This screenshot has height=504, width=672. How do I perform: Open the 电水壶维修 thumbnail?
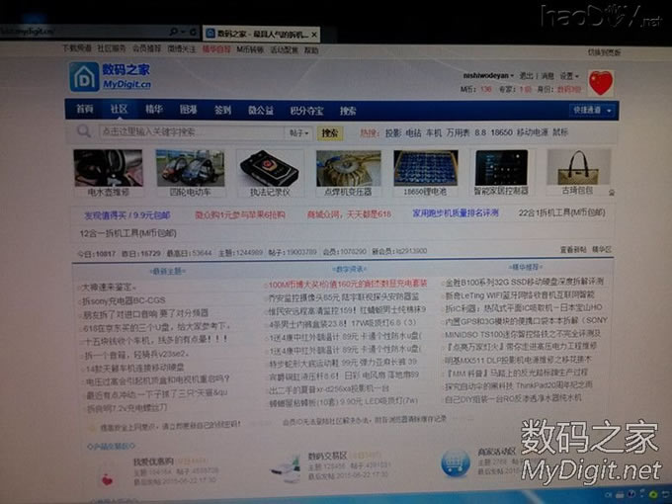[108, 168]
